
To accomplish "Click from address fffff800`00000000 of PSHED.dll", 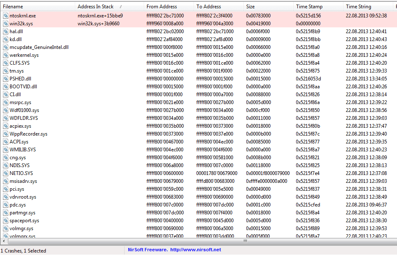I will [x=165, y=79].
